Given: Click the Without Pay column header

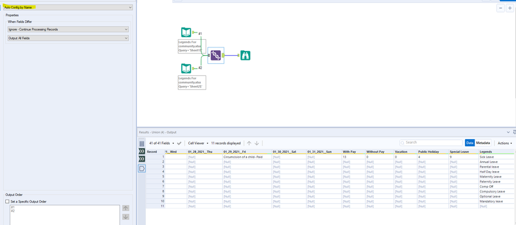Looking at the screenshot, I should (x=379, y=152).
